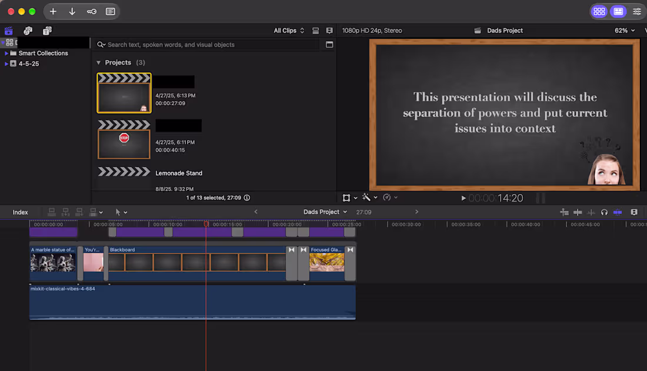This screenshot has width=647, height=371.
Task: Click the search magnifier dropdown
Action: point(101,45)
